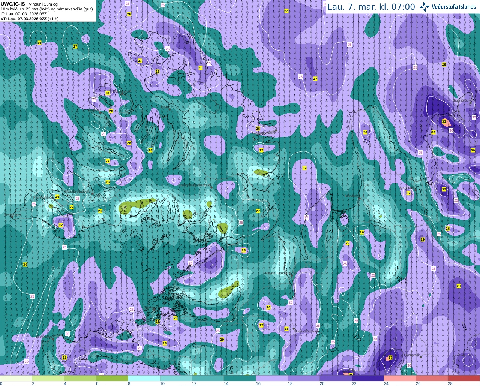Click the Bergstaðir station label
This screenshot has width=480, height=386.
click(406, 188)
